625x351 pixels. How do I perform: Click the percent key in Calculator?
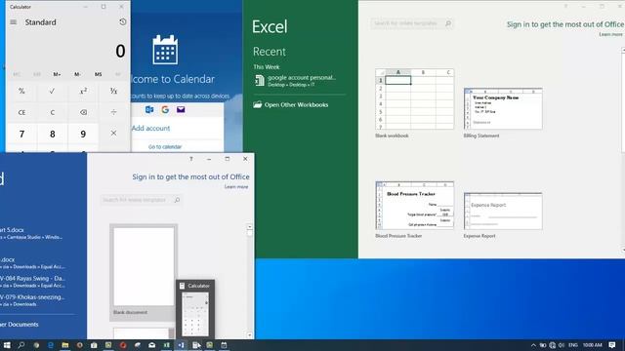(x=21, y=91)
